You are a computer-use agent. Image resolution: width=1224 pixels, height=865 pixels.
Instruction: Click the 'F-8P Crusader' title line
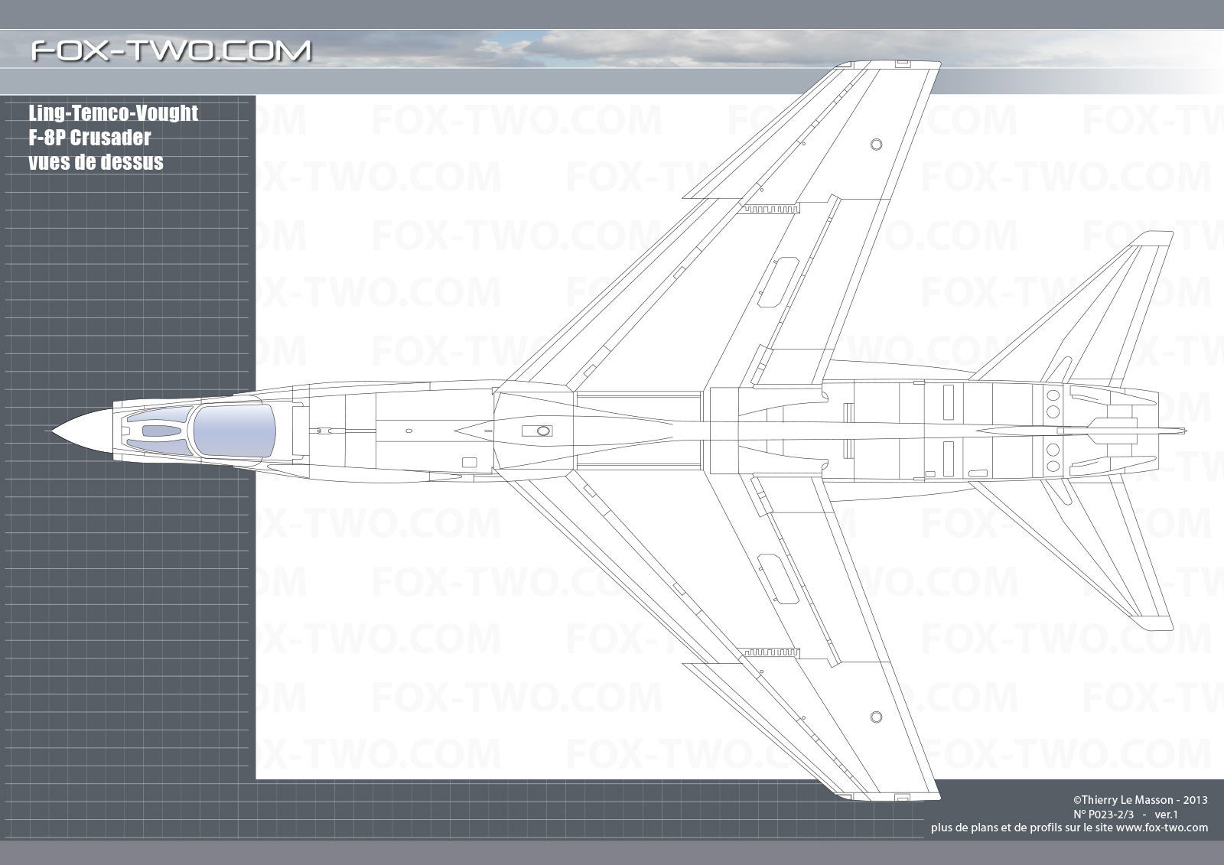[90, 138]
